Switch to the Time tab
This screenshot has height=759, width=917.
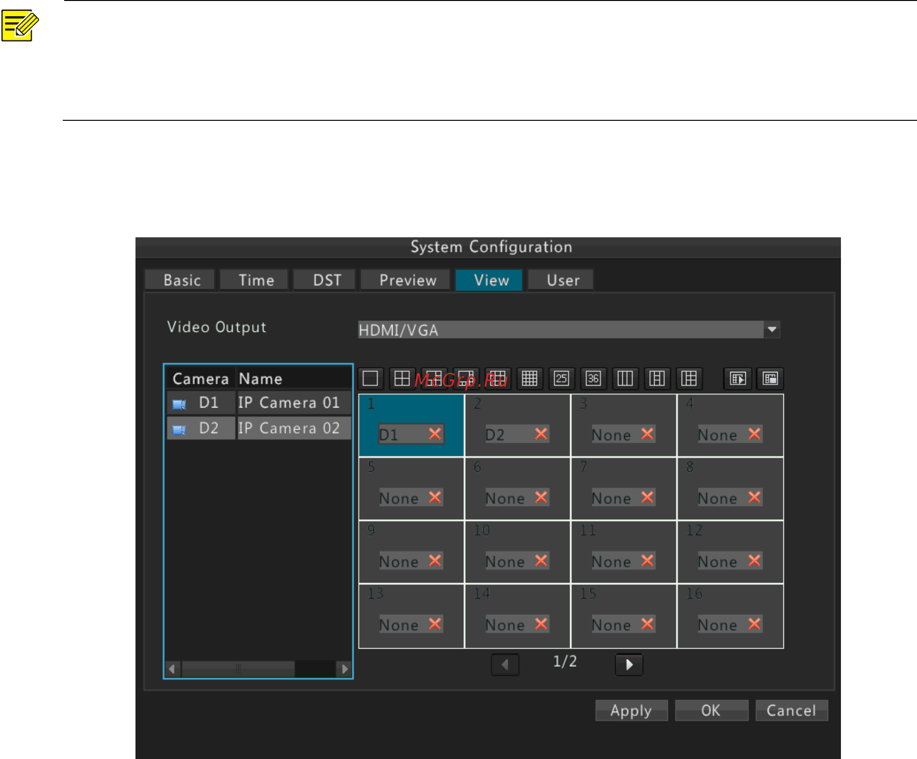tap(254, 280)
